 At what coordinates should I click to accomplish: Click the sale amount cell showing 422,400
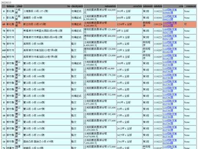click(100, 89)
